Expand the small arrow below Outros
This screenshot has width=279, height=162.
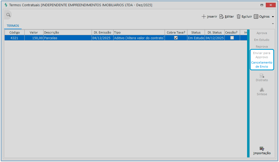click(273, 24)
